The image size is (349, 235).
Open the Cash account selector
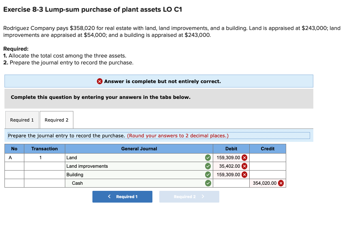coord(134,183)
